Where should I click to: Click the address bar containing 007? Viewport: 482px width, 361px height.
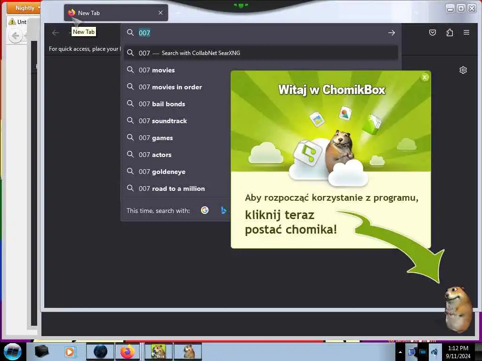[x=261, y=33]
